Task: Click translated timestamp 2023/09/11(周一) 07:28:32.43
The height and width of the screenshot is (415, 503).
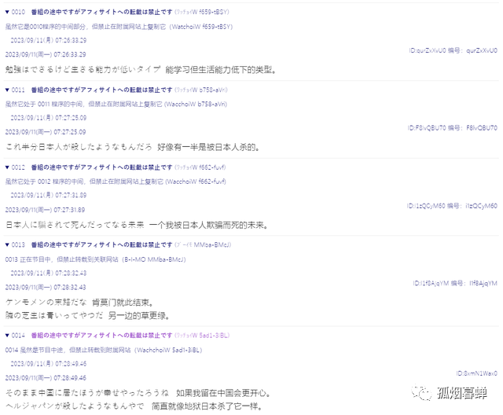Action: pyautogui.click(x=46, y=288)
